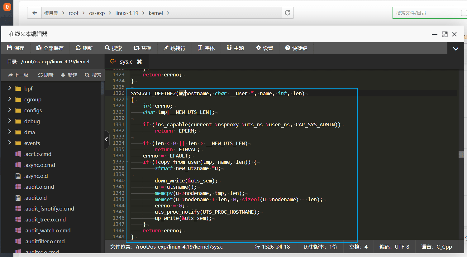Image resolution: width=467 pixels, height=257 pixels.
Task: Create new (新建) item in sidebar
Action: 69,75
